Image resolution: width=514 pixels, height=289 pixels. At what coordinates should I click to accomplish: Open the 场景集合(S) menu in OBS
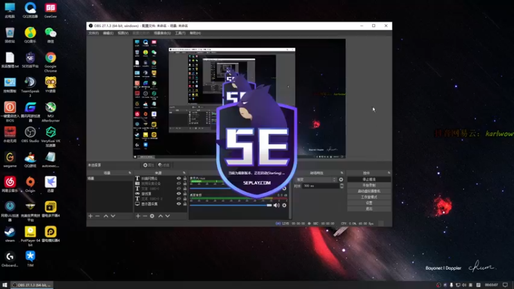tap(163, 33)
